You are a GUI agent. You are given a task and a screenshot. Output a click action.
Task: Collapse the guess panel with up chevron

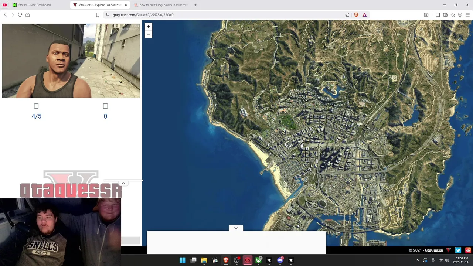pyautogui.click(x=123, y=183)
